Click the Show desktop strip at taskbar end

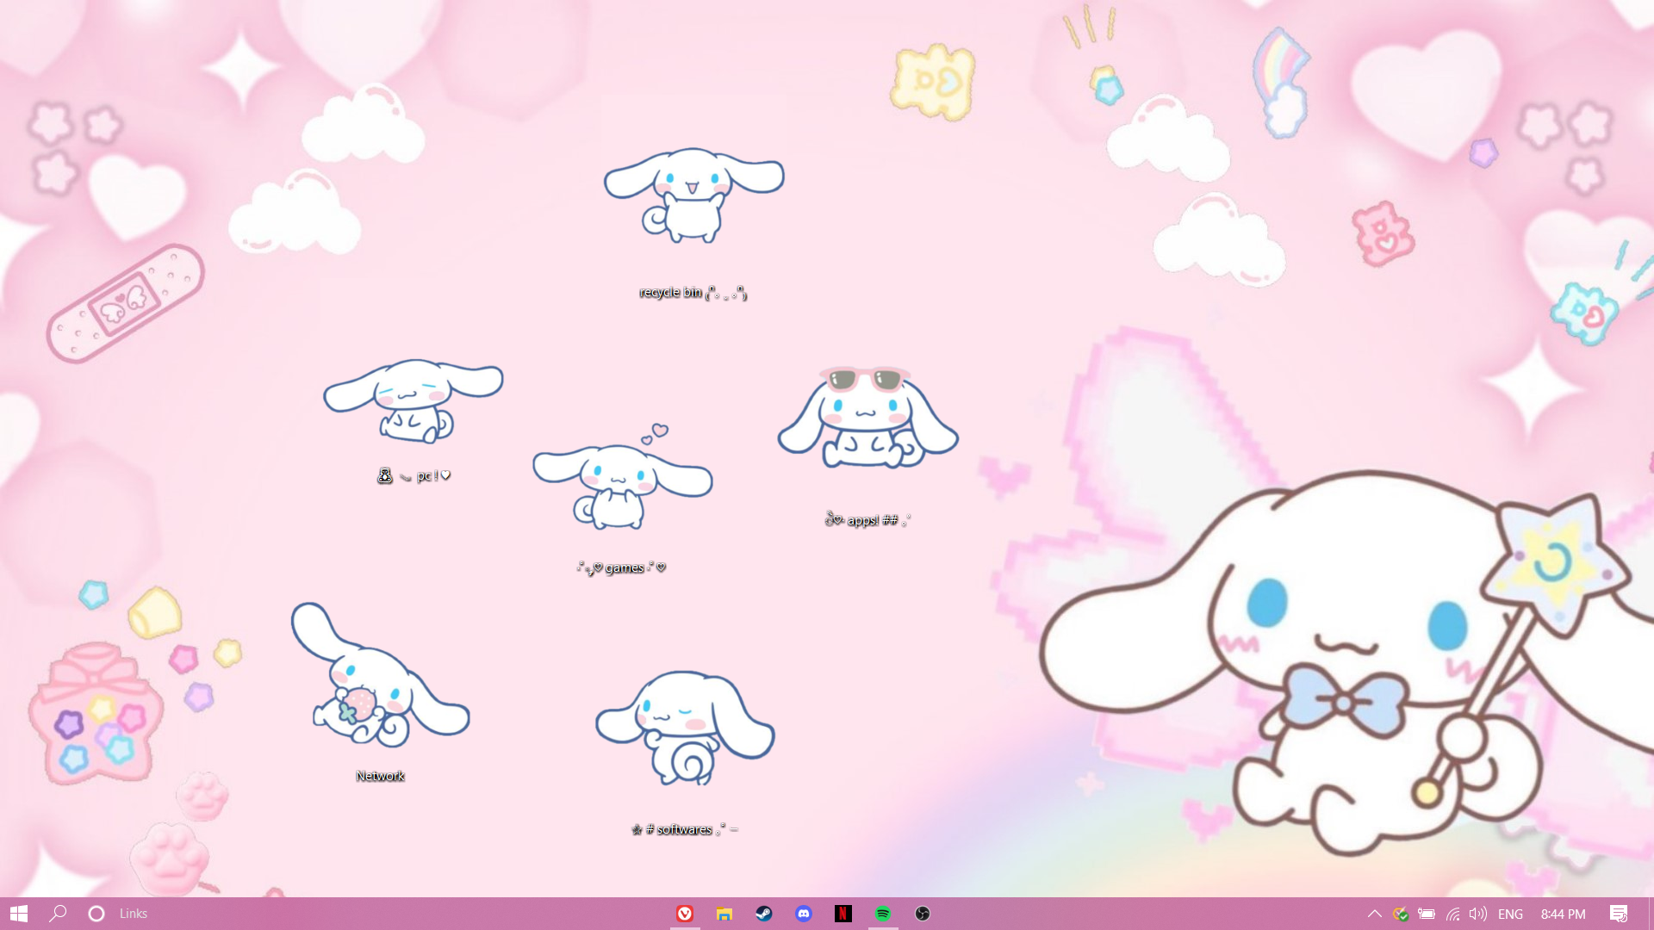(1651, 914)
